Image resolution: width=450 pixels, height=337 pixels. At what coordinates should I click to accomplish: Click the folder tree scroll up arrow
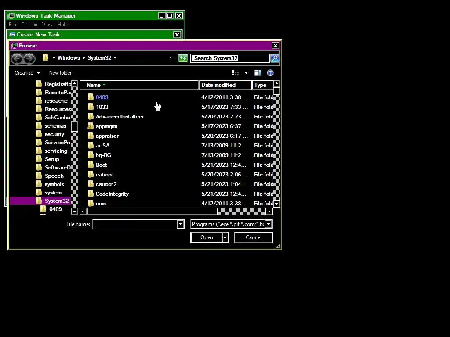pos(74,84)
